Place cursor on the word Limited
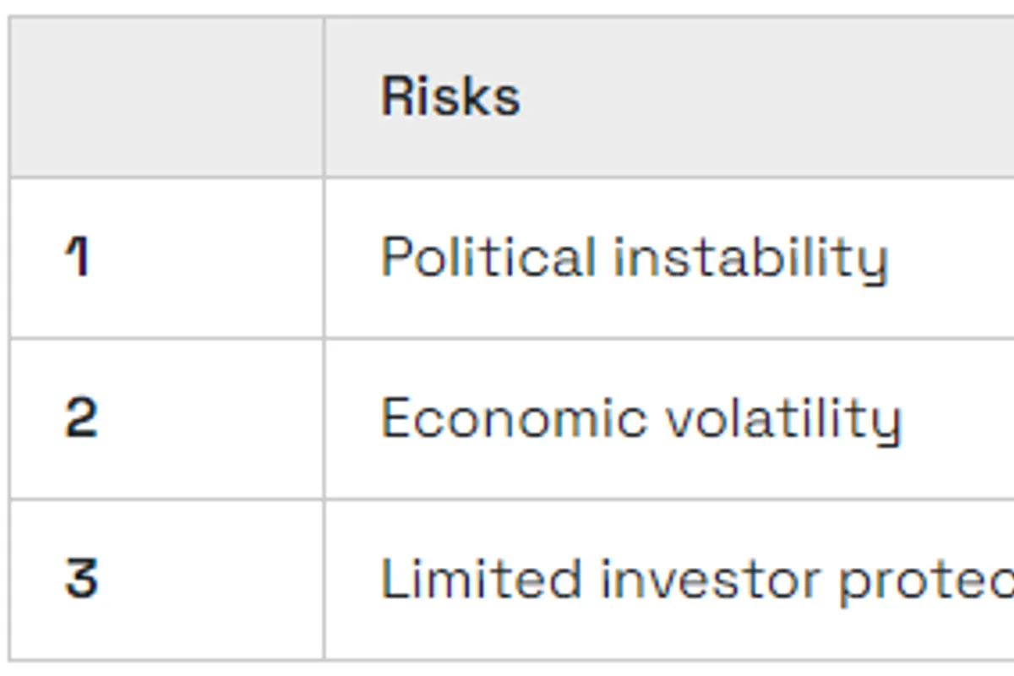 coord(481,580)
